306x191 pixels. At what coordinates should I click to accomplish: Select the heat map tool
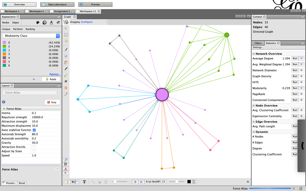(x=66, y=88)
